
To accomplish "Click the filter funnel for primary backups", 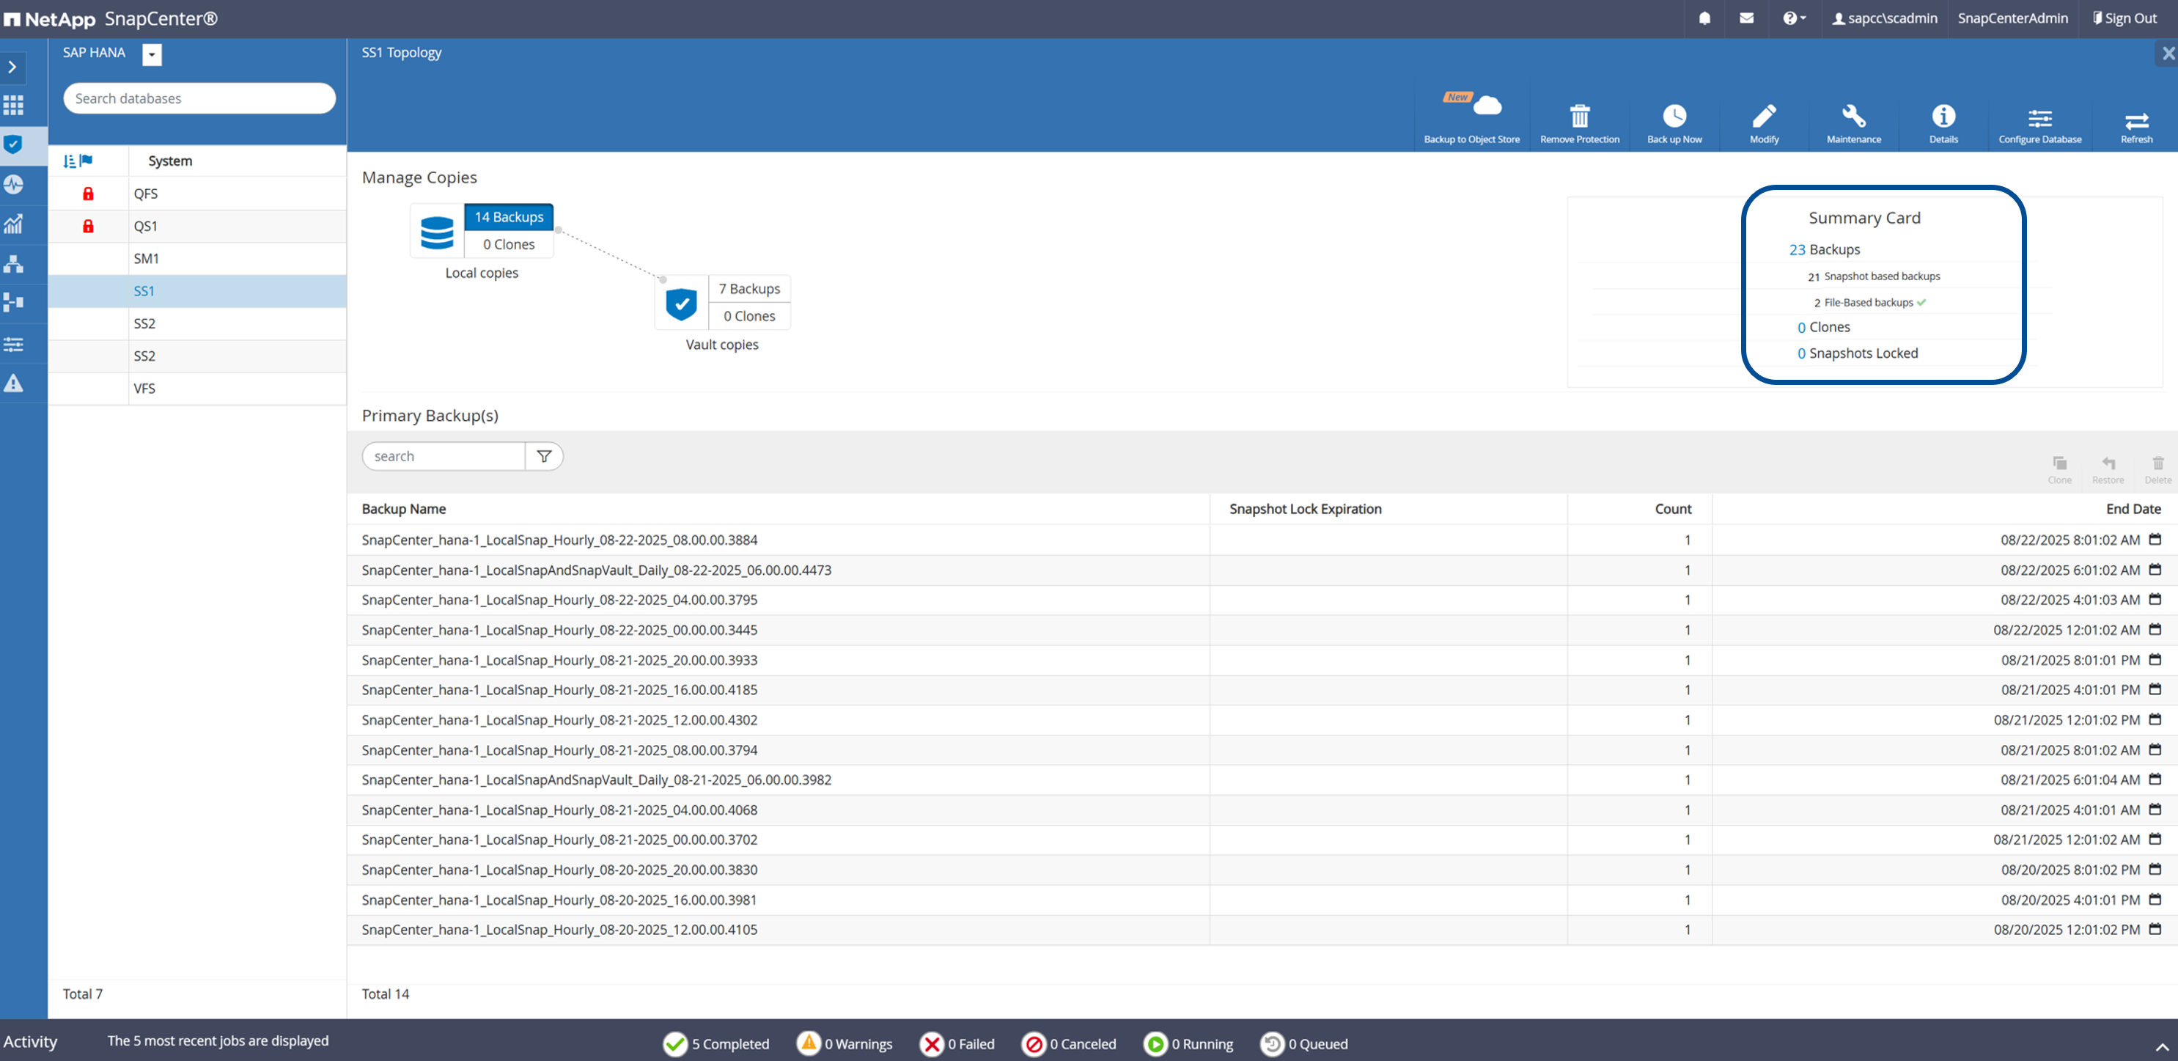I will click(x=544, y=457).
